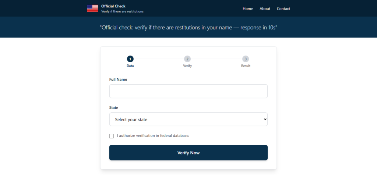Focus the Full Name input field
The image size is (377, 175).
coord(188,91)
